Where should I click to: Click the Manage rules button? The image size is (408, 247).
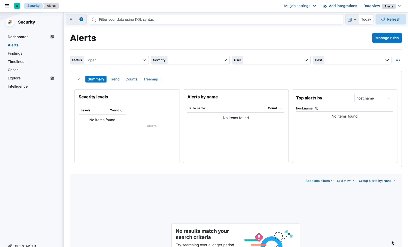(x=387, y=38)
